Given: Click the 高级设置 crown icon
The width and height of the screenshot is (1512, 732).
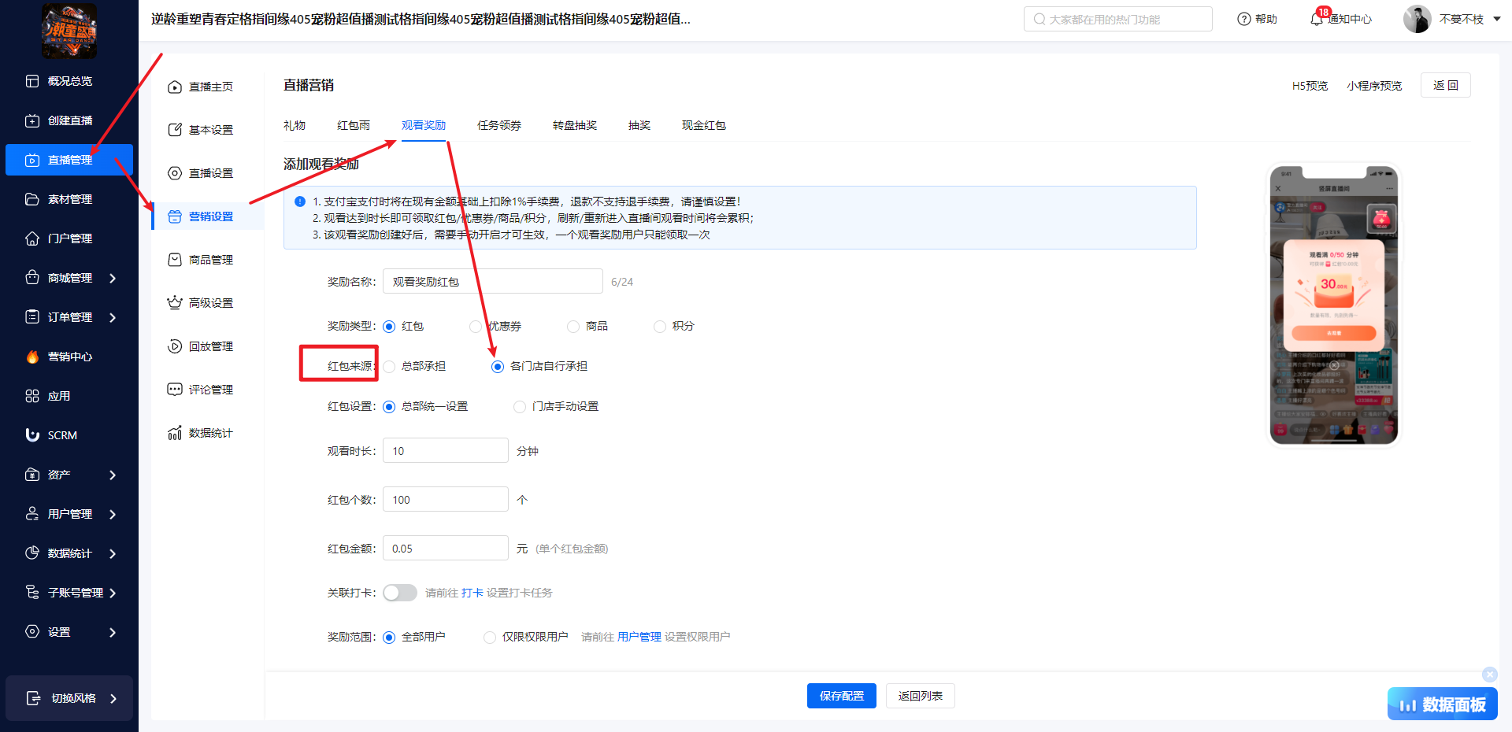Looking at the screenshot, I should pos(175,303).
